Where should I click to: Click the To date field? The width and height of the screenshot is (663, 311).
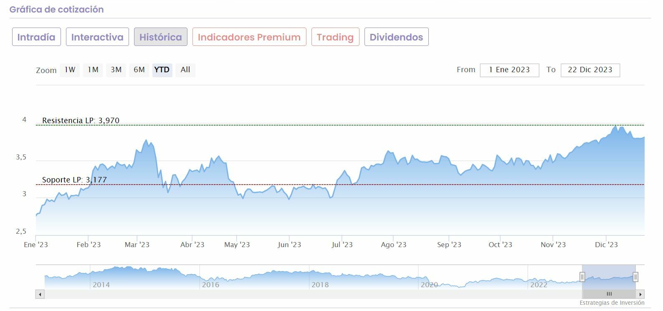point(590,70)
